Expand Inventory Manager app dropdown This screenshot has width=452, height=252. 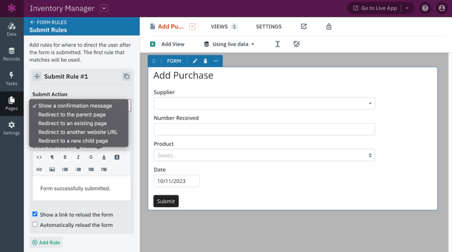(104, 8)
